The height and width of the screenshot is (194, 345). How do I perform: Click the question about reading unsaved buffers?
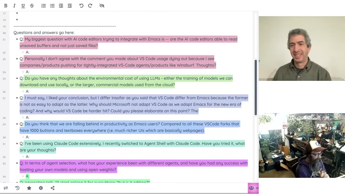(128, 42)
